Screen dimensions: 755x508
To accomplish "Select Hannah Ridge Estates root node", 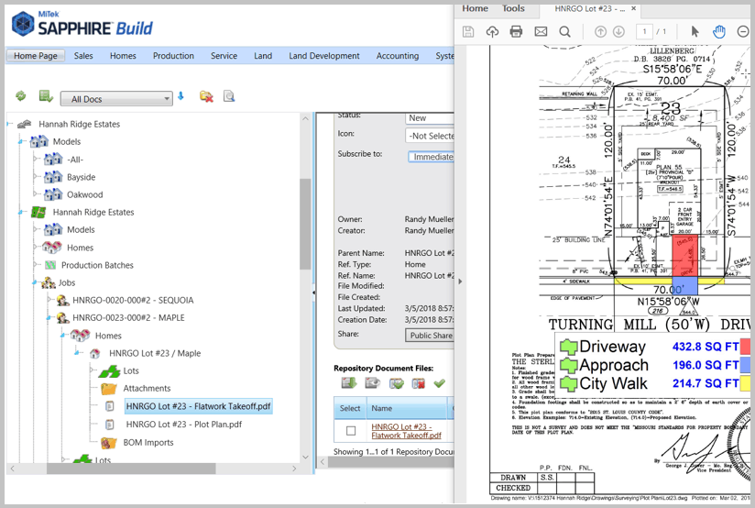I will [79, 125].
